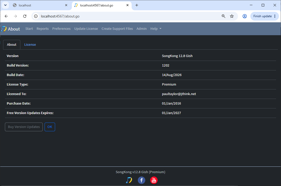Go back with the browser back arrow
The width and height of the screenshot is (281, 186).
[x=6, y=16]
